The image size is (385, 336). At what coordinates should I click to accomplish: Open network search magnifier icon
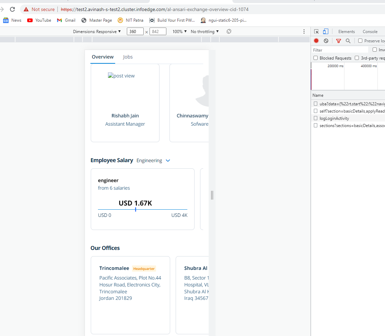click(348, 41)
